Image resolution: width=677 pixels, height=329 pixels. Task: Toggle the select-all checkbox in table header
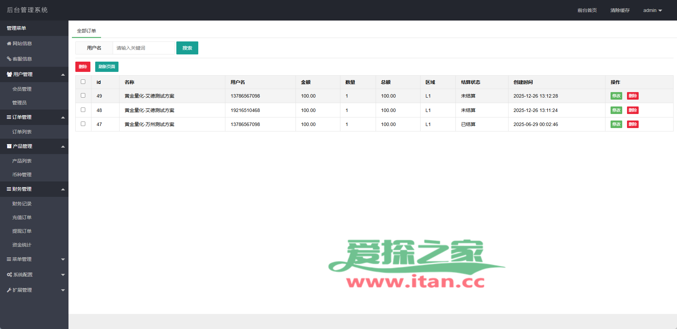click(83, 82)
